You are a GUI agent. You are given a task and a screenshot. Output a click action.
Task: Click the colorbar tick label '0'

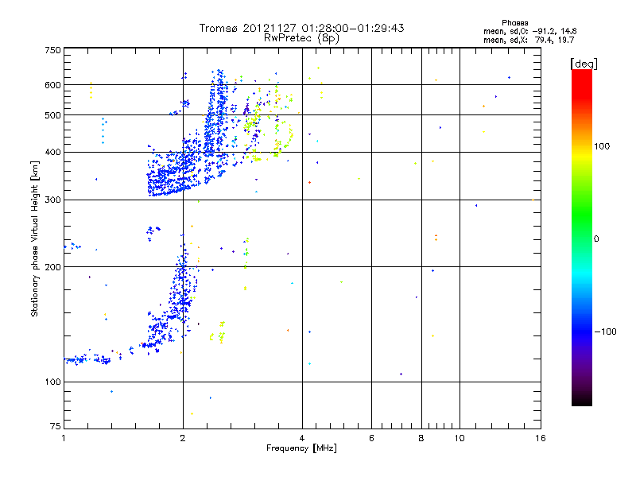[596, 239]
